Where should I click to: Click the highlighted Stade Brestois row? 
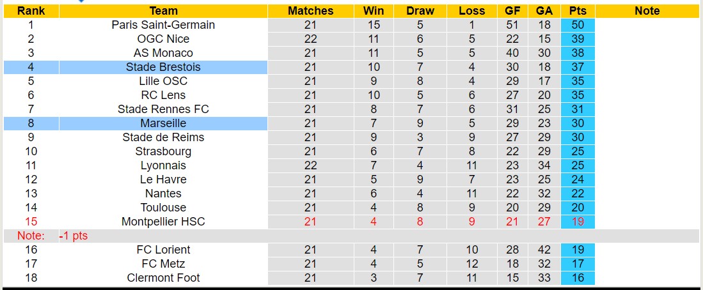pyautogui.click(x=163, y=67)
